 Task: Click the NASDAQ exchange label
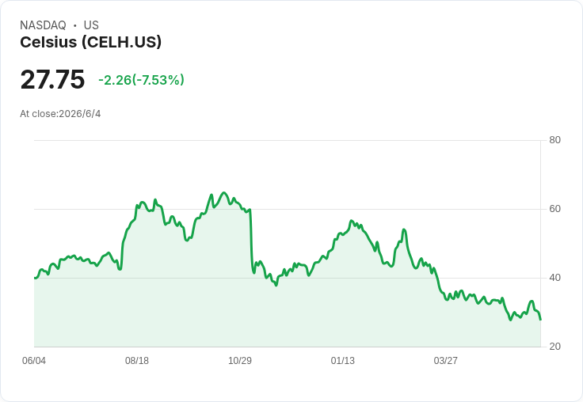pos(43,25)
